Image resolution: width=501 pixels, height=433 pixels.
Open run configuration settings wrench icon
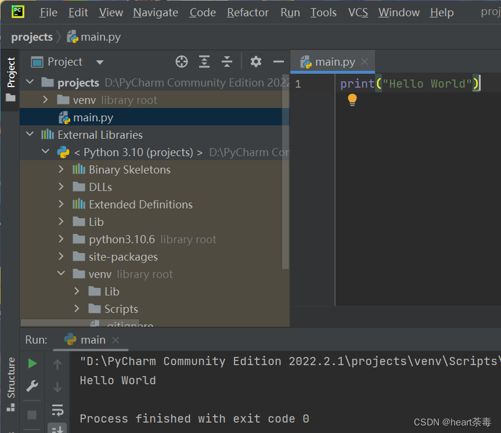(32, 385)
